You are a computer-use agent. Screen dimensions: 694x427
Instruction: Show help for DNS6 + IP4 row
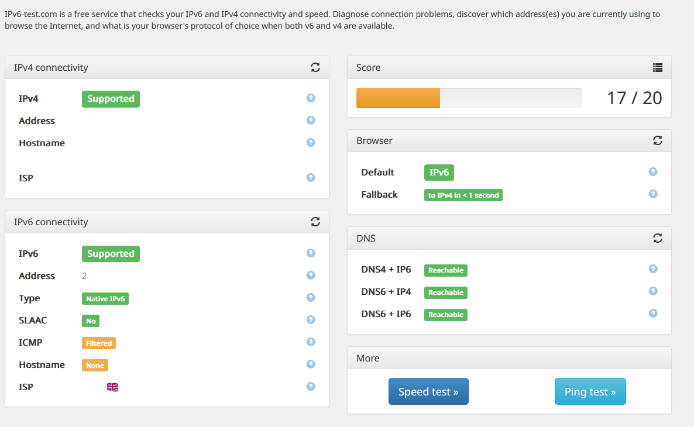click(x=653, y=291)
